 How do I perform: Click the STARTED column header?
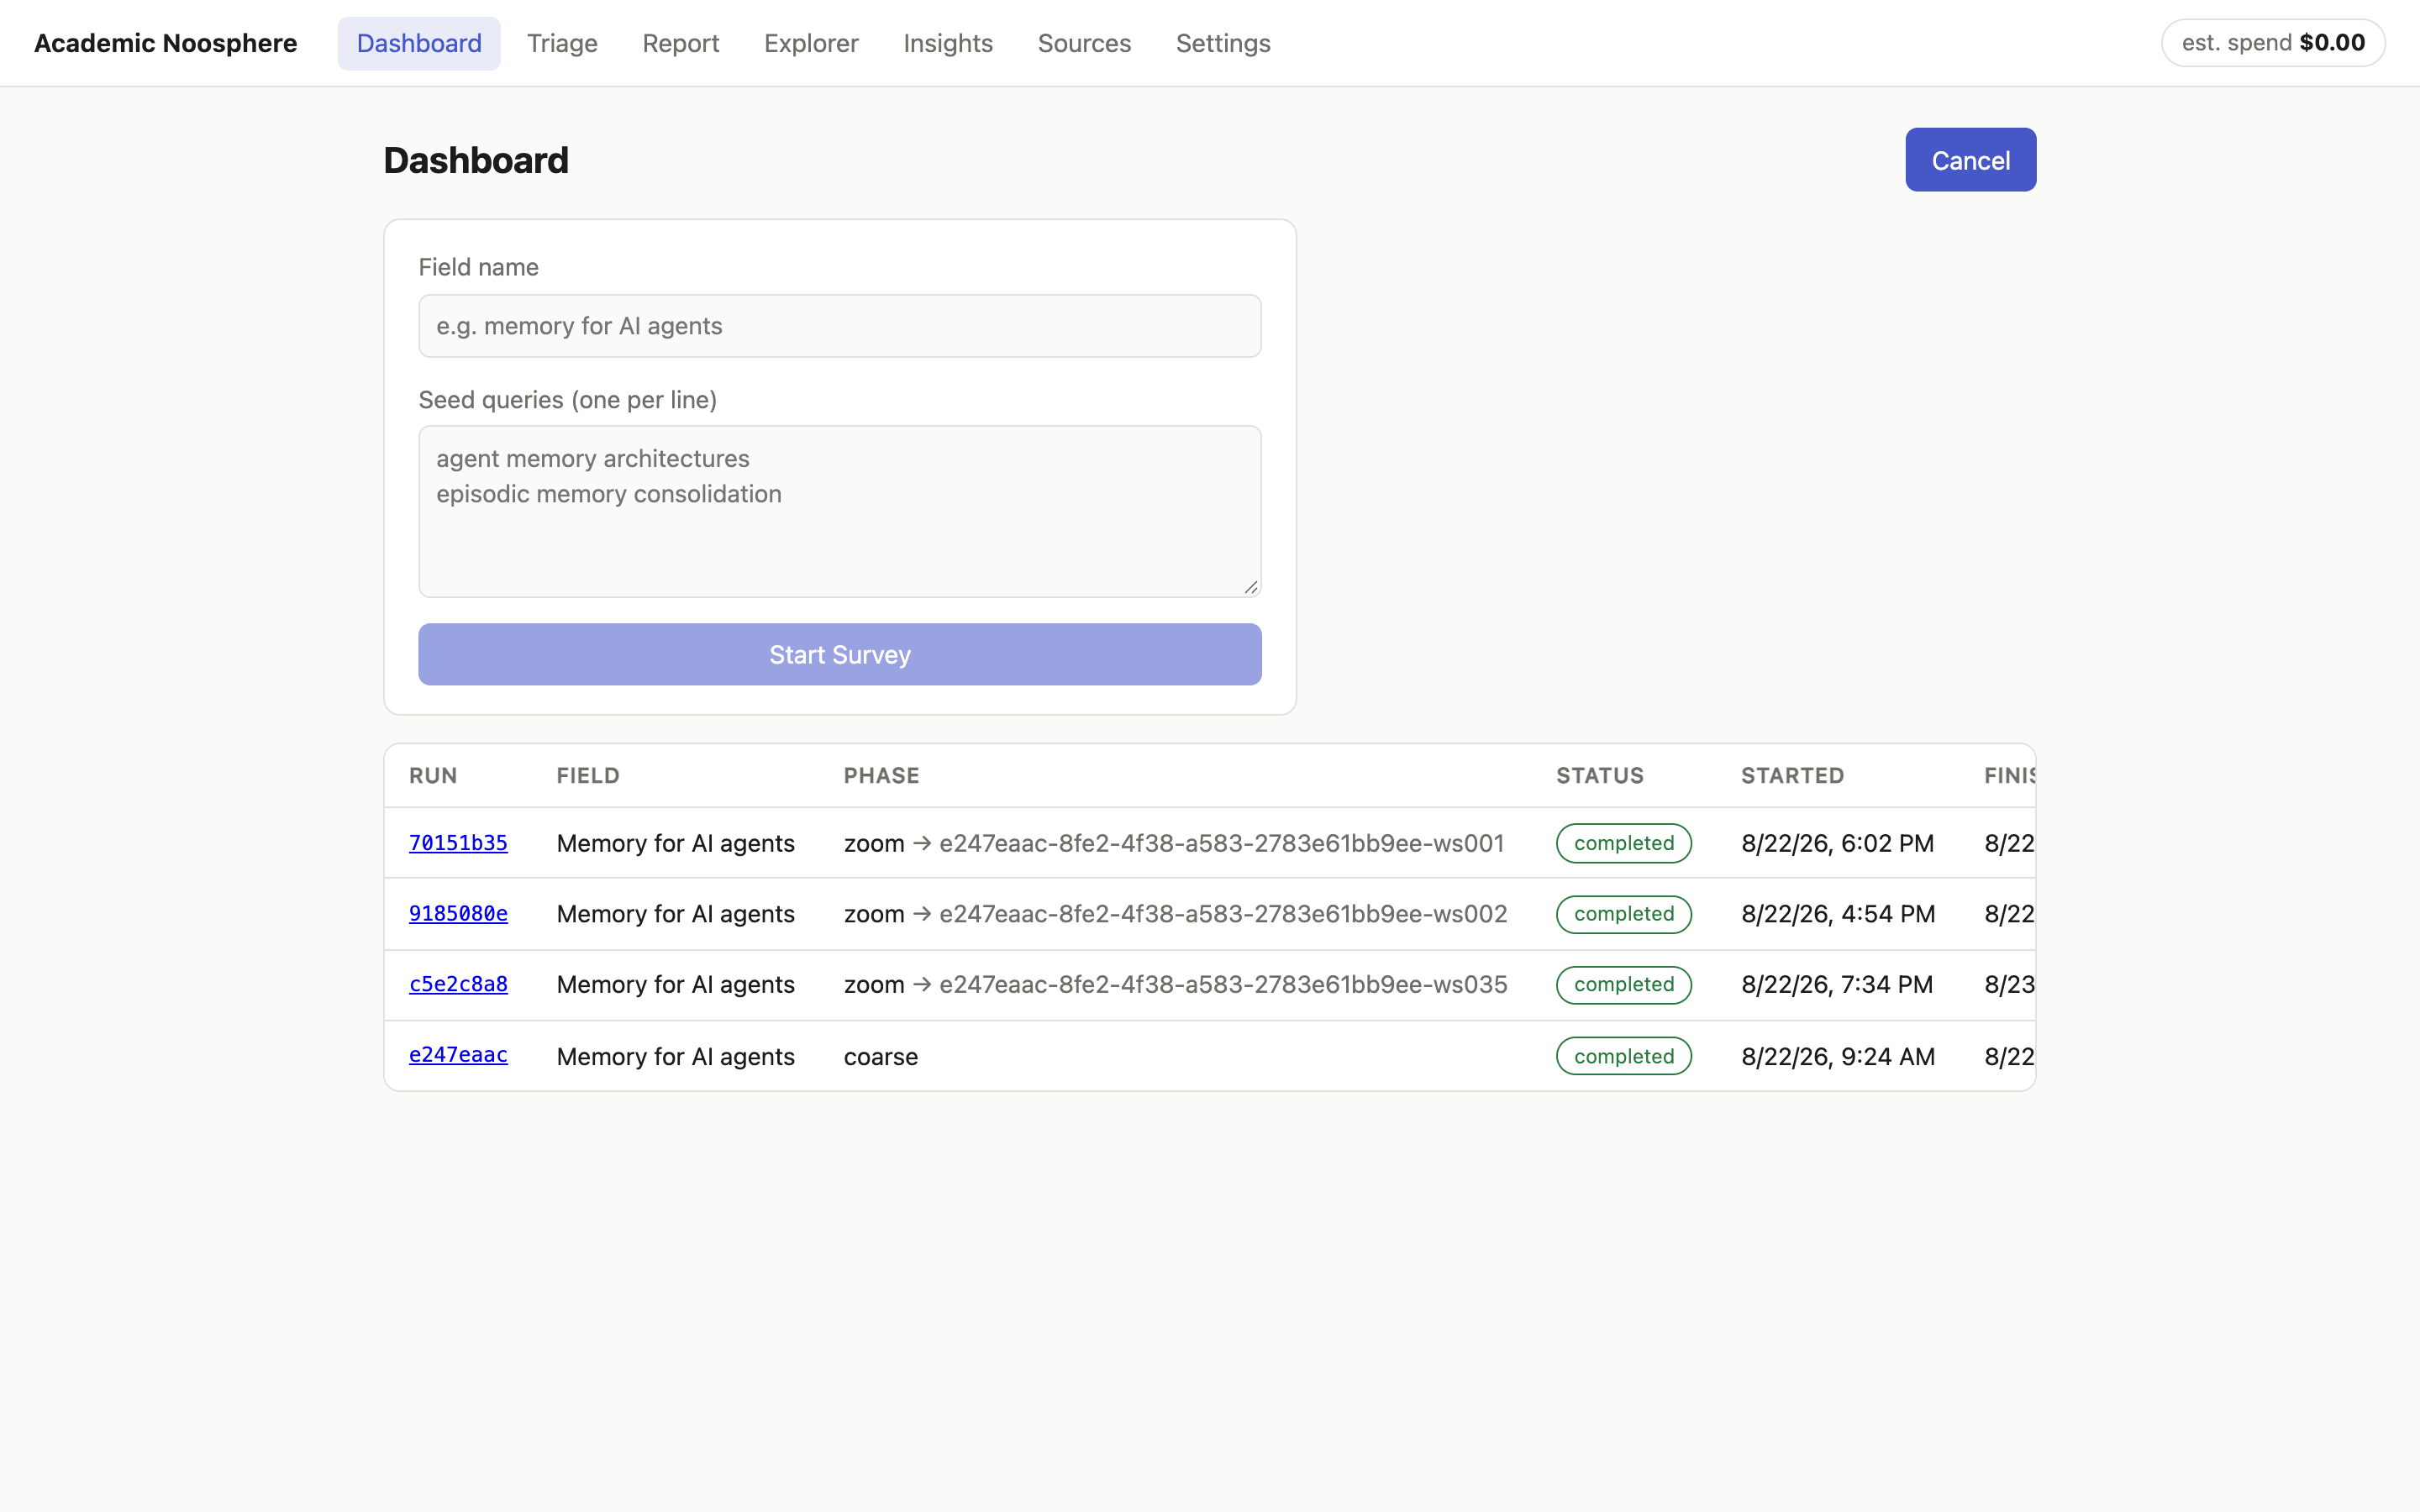[1793, 776]
